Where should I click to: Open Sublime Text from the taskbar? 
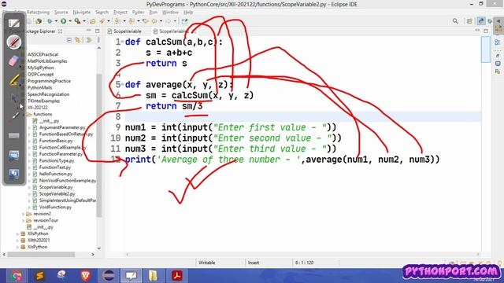(x=39, y=276)
